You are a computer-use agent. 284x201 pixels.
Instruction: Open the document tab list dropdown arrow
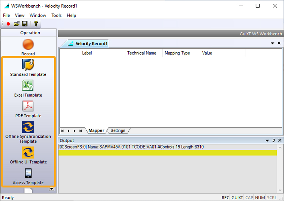point(272,43)
